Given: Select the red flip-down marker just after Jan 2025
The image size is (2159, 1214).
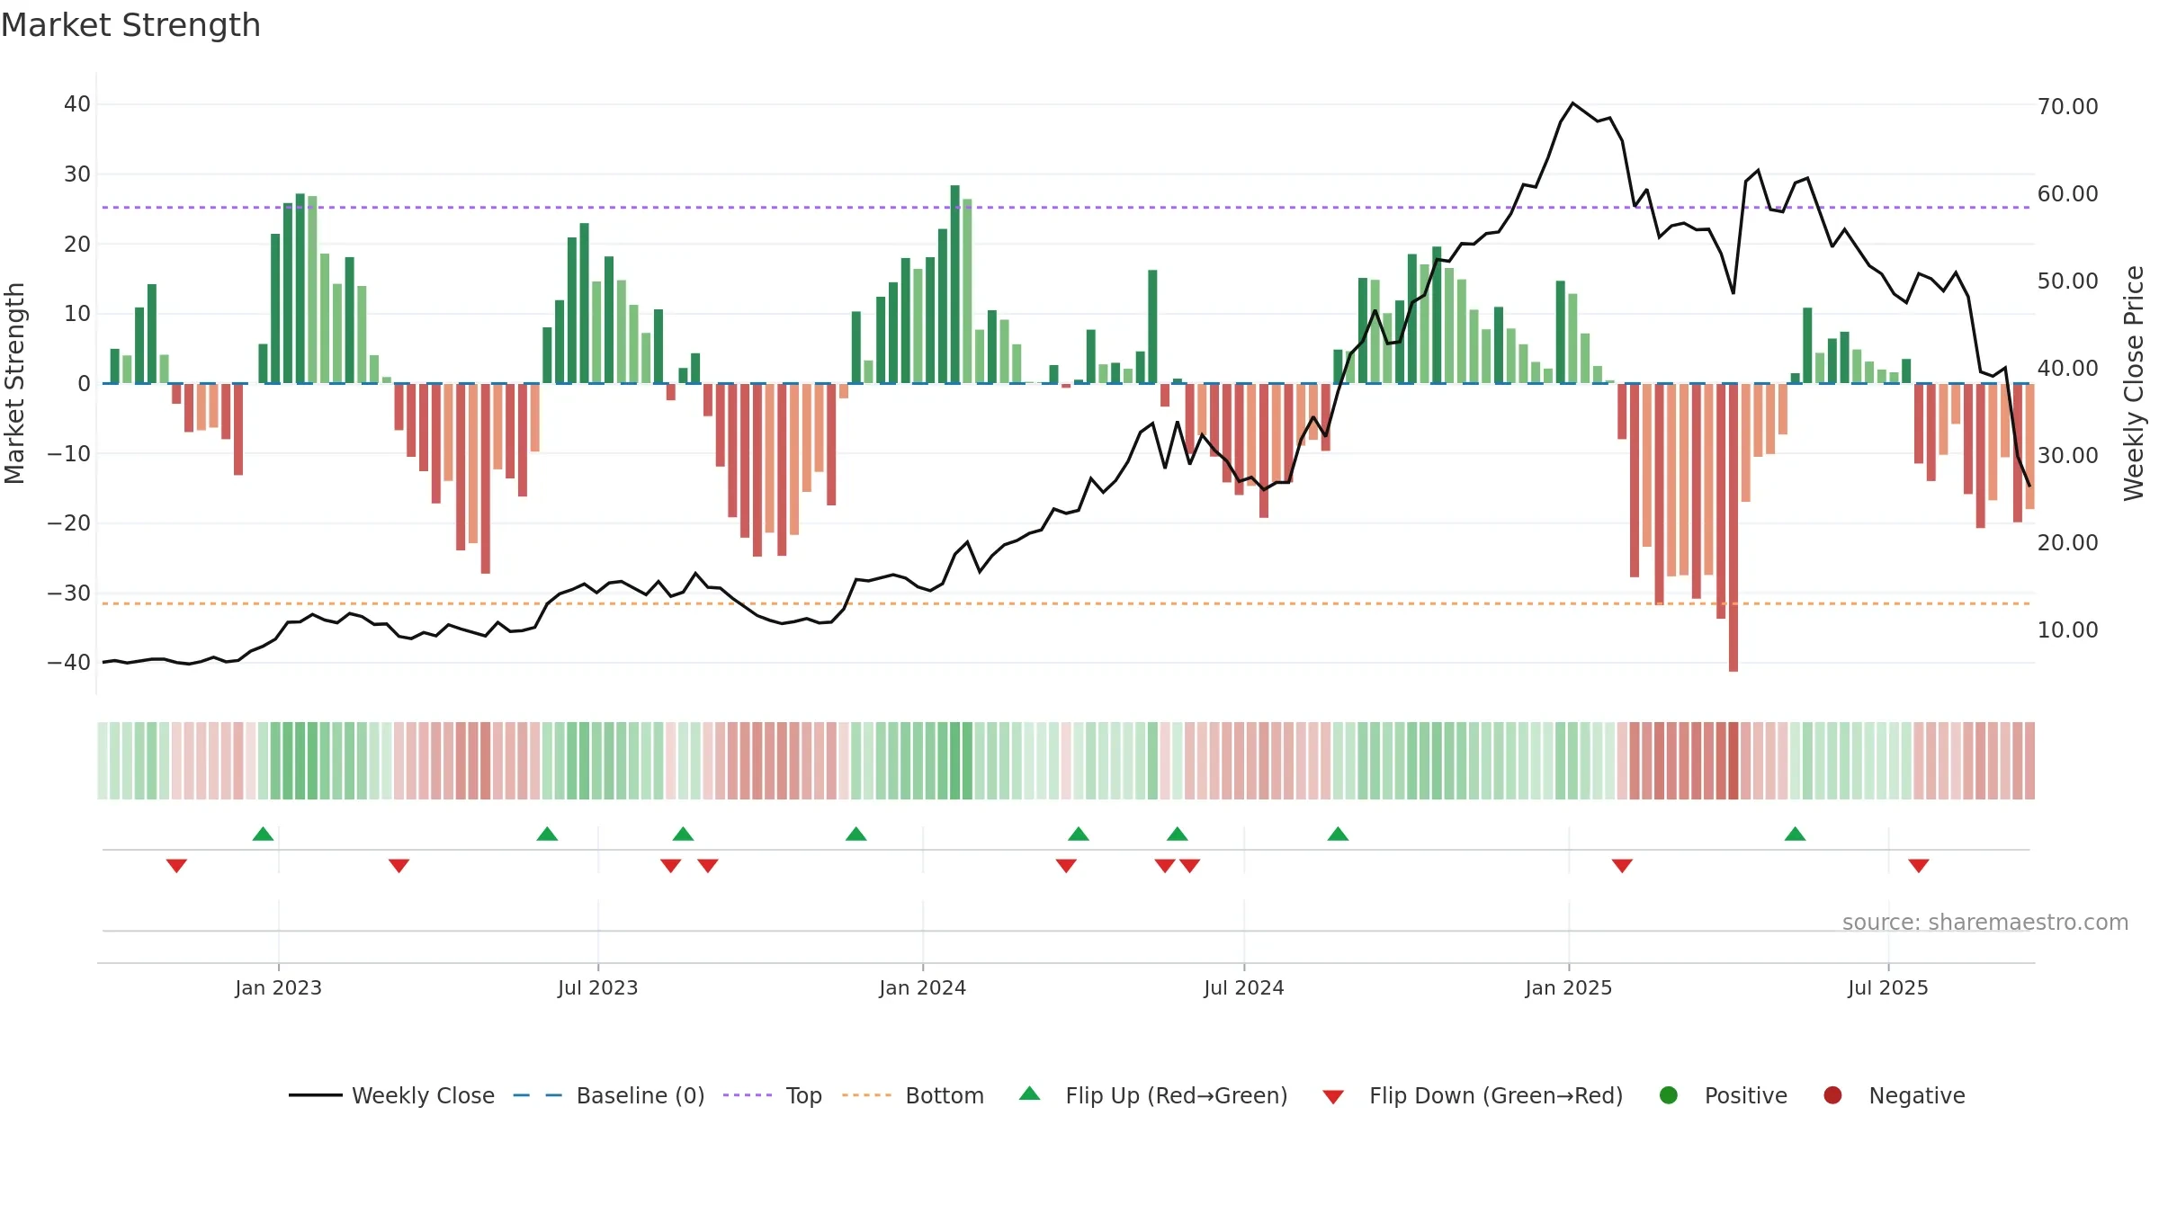Looking at the screenshot, I should click(1622, 866).
